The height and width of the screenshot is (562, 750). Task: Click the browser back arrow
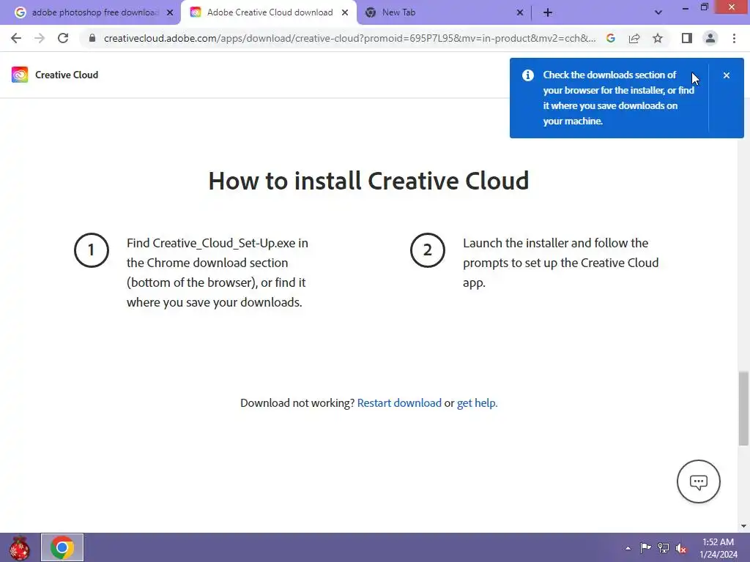[x=16, y=38]
